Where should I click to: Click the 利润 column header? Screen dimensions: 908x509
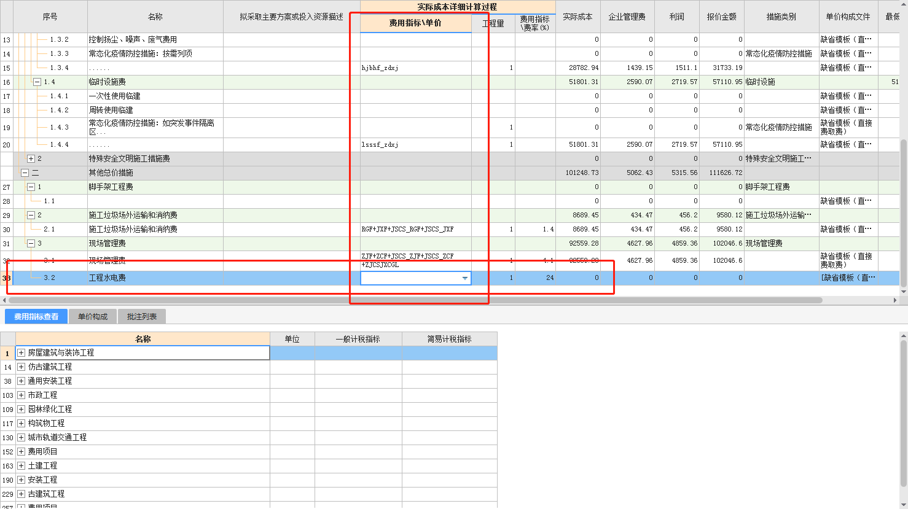point(677,17)
